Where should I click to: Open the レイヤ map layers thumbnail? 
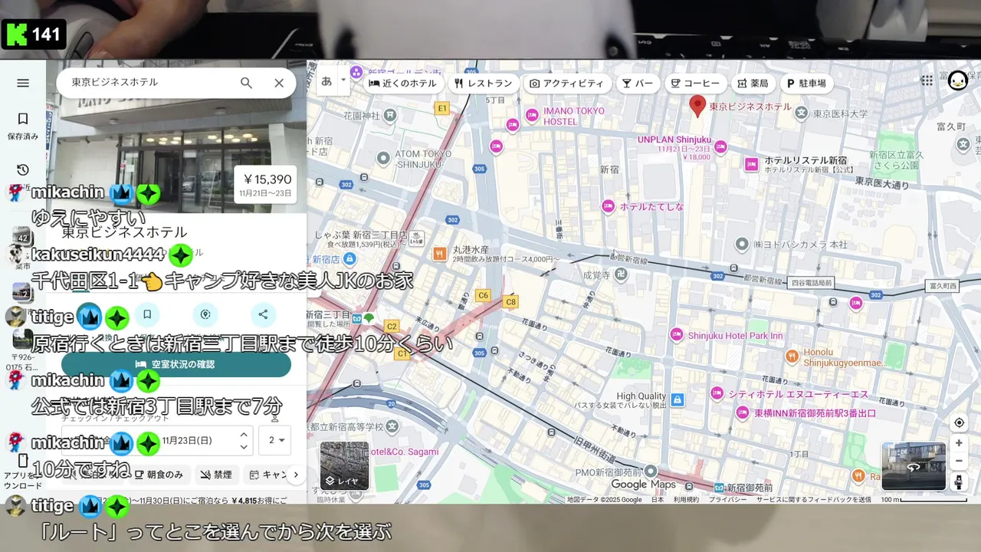click(x=345, y=466)
